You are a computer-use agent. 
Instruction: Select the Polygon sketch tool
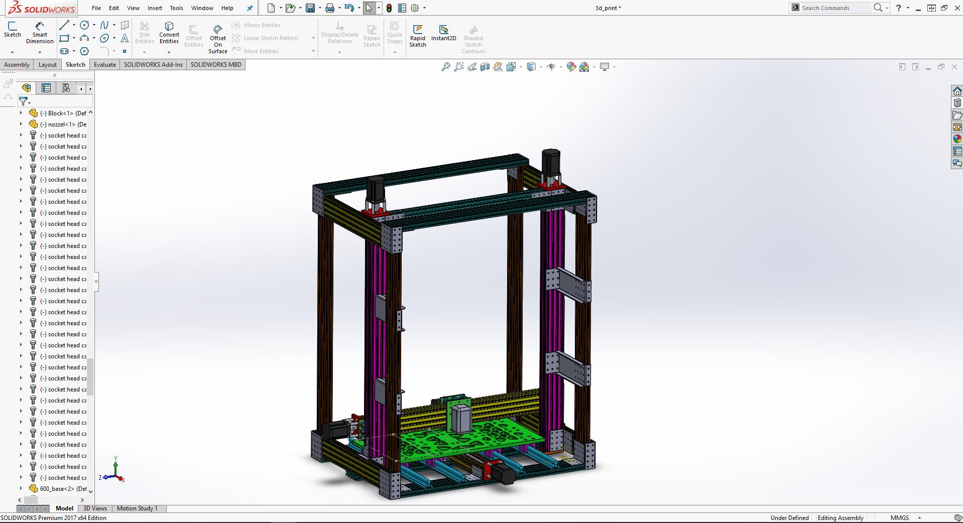coord(84,51)
